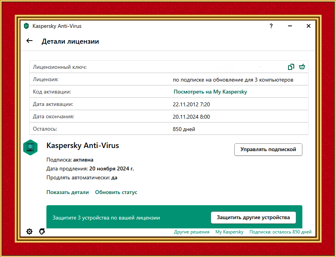Click the Осталось label
The image size is (336, 257).
45,129
